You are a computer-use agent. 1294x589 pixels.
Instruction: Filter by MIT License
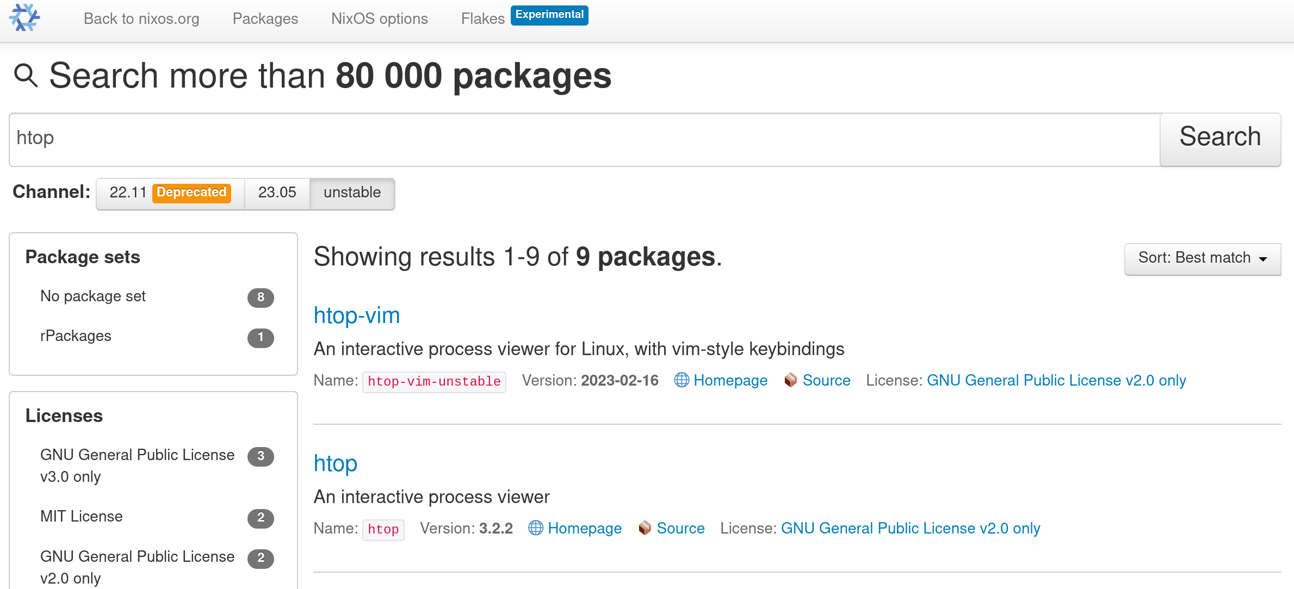(x=82, y=517)
